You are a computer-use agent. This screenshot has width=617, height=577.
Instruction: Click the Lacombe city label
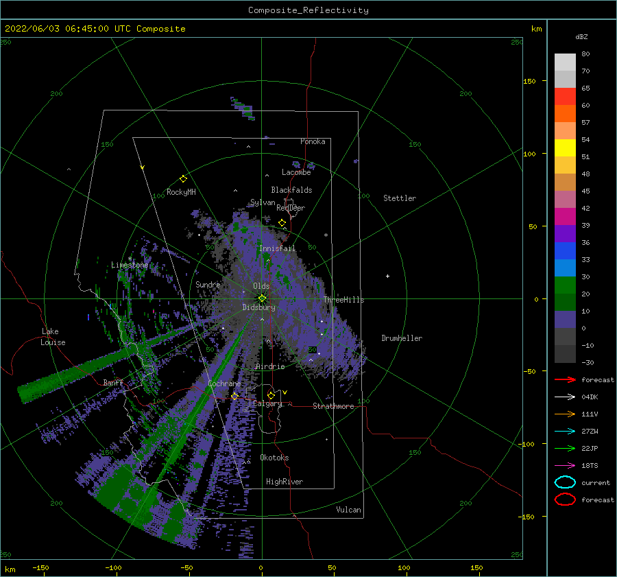[296, 172]
